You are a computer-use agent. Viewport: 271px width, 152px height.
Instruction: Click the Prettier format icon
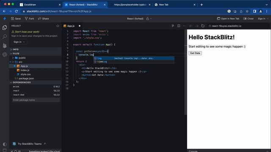173,26
